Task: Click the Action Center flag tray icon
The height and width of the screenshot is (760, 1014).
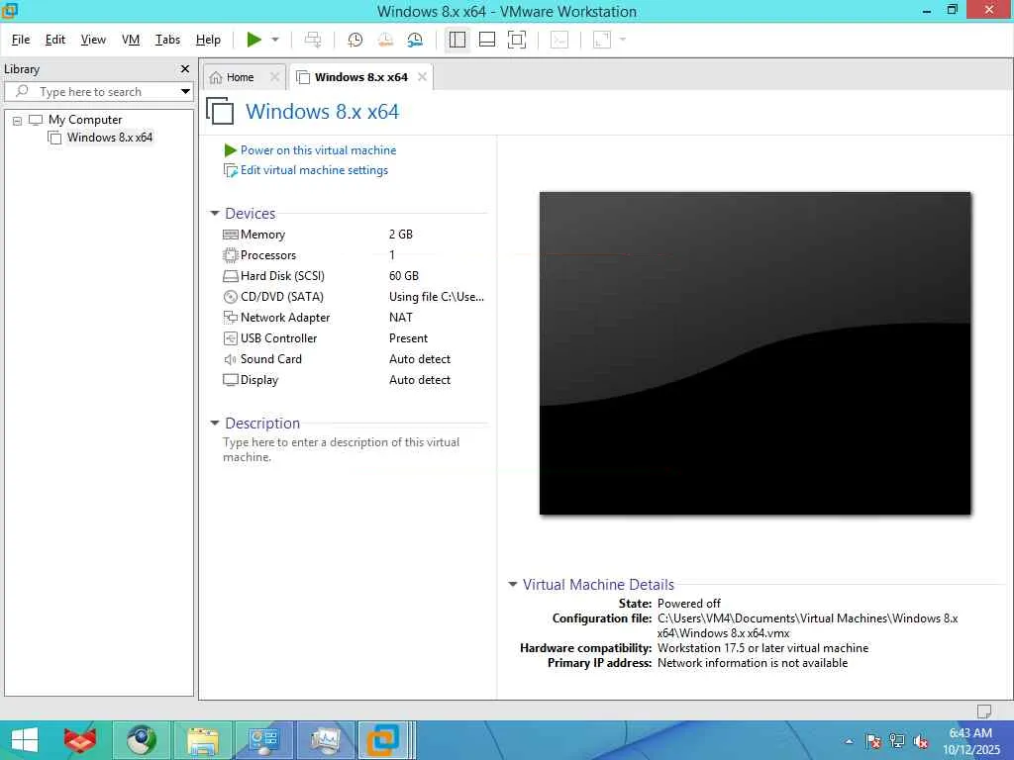Action: pyautogui.click(x=873, y=741)
